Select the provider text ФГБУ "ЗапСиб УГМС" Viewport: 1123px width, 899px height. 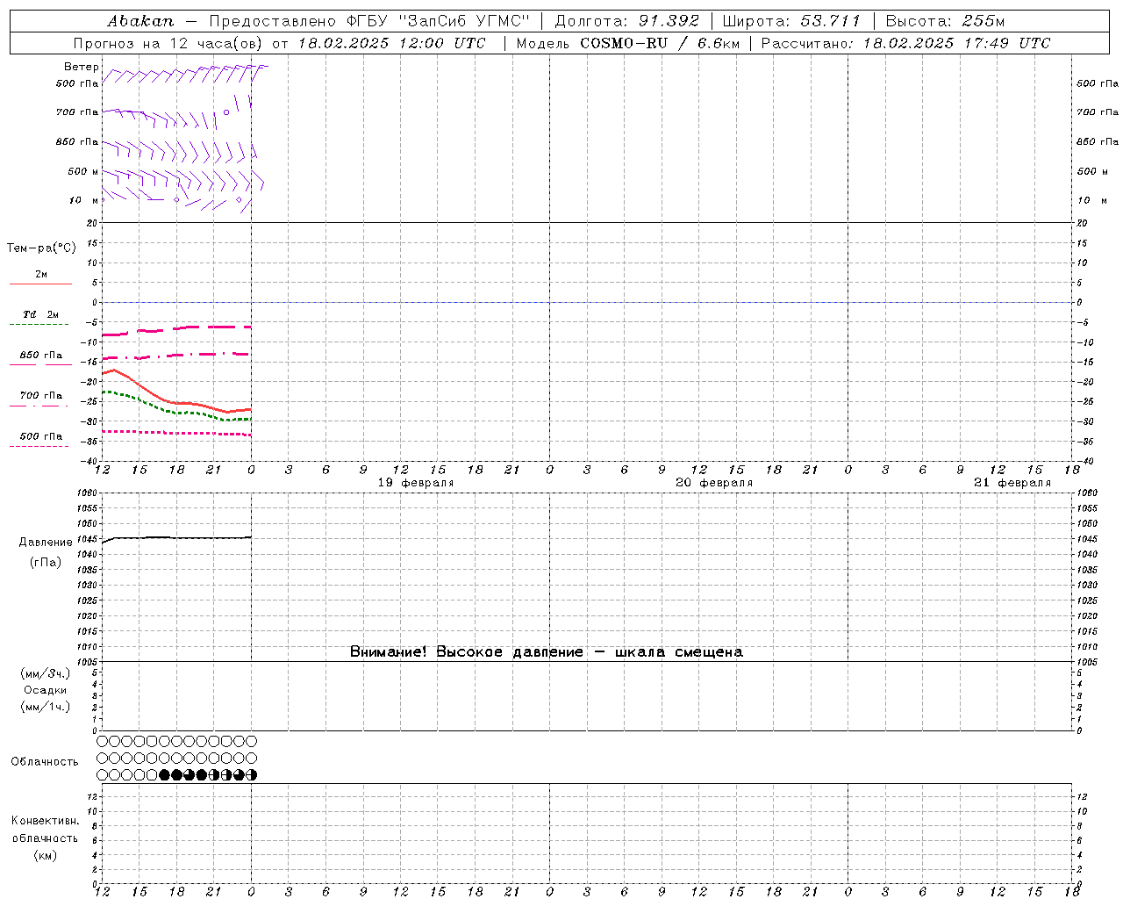tap(437, 20)
